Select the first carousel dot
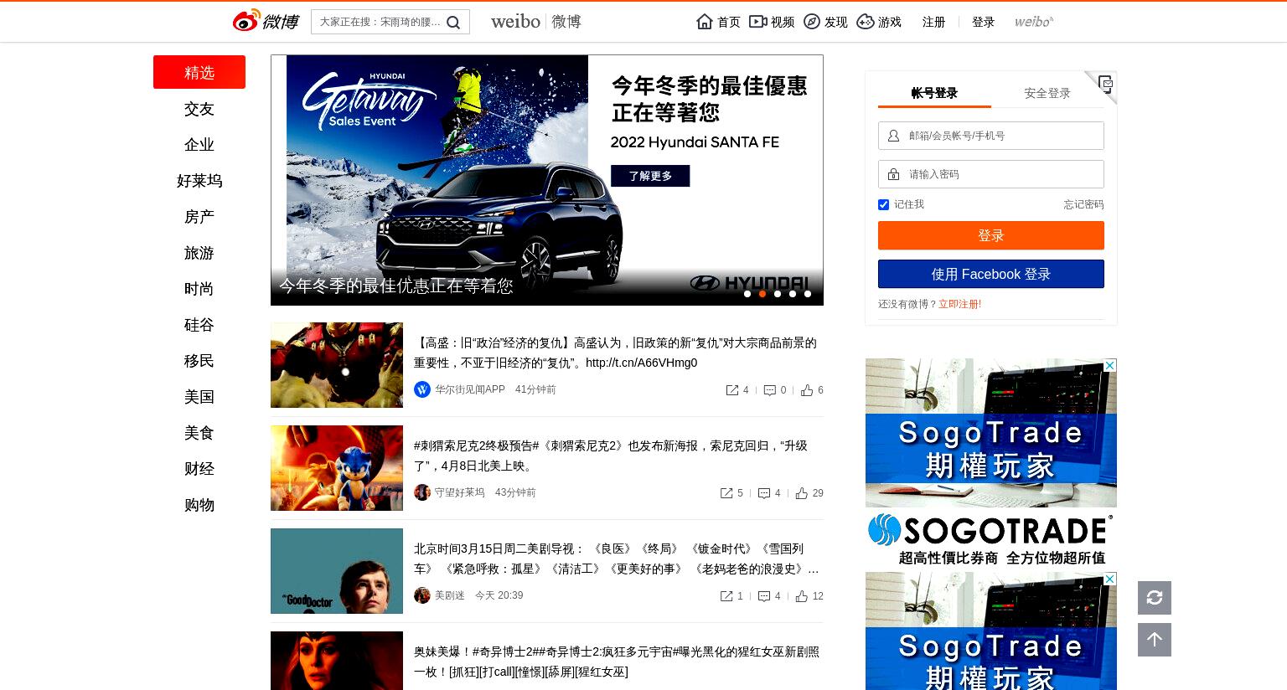This screenshot has width=1287, height=690. (747, 294)
